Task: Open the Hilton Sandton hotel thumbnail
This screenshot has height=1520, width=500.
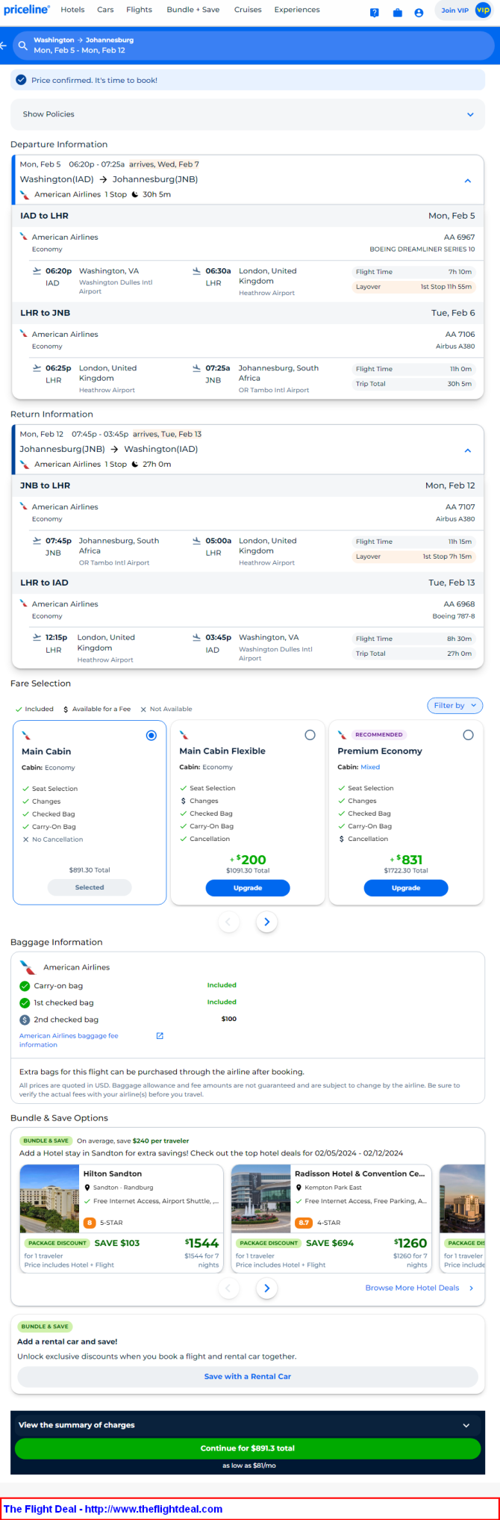Action: [x=49, y=1198]
